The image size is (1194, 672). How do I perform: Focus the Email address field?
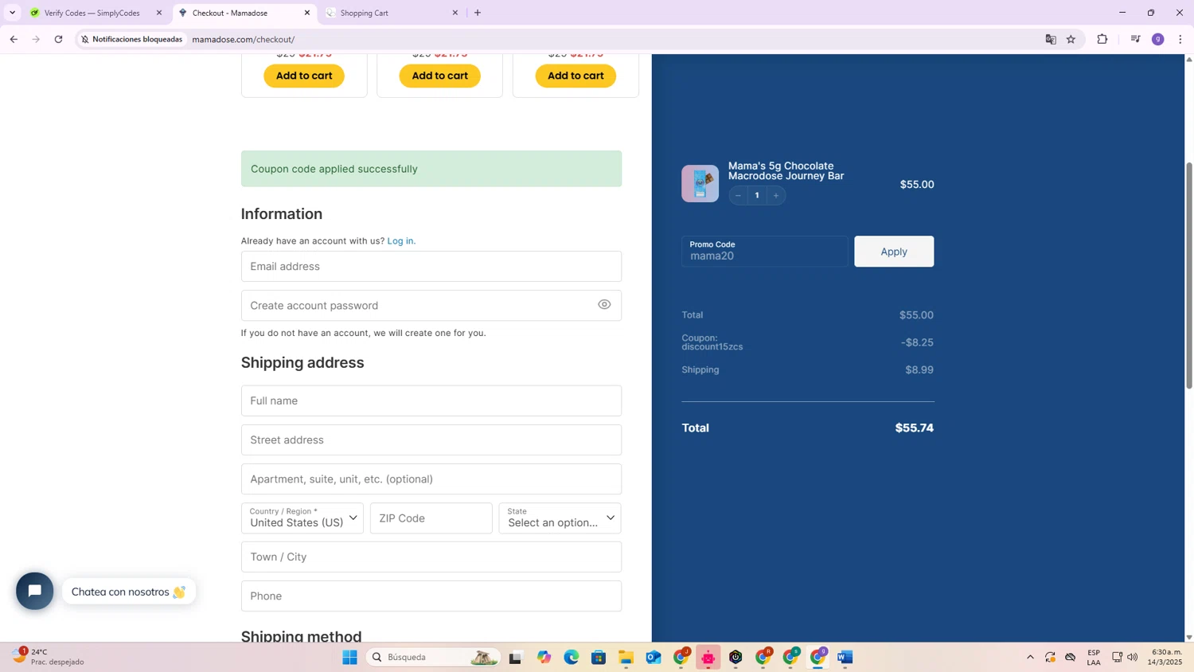coord(431,267)
